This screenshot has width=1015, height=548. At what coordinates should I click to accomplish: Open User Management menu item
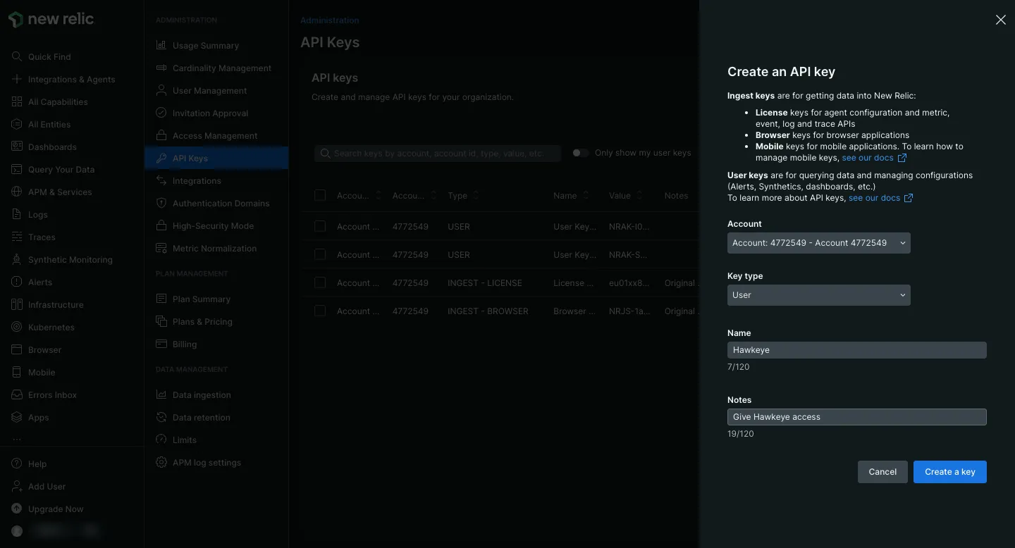tap(216, 91)
